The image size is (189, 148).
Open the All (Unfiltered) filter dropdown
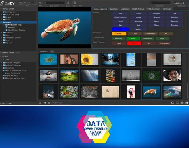(x=27, y=3)
